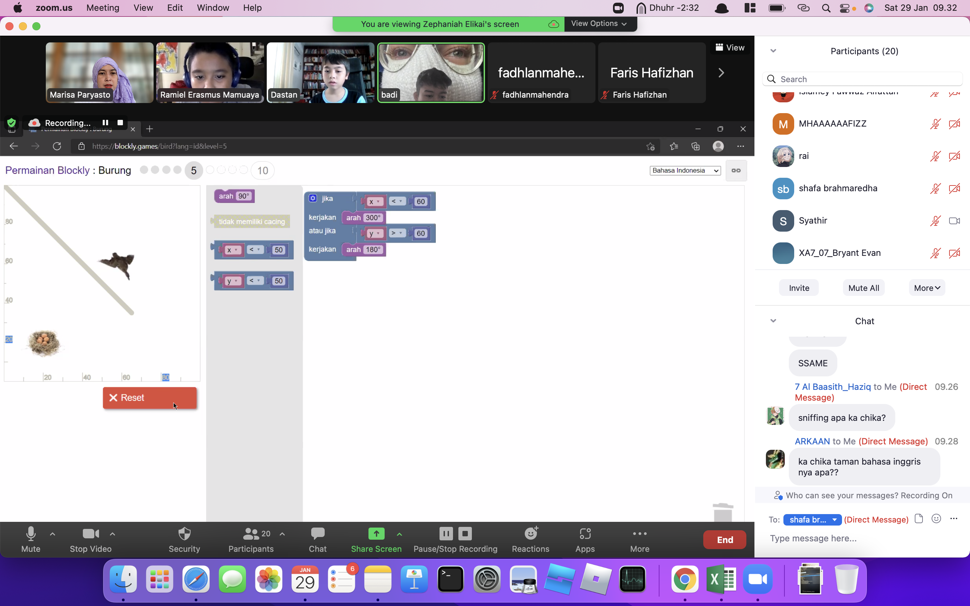Click the Reset button in Blockly game
The image size is (970, 606).
tap(150, 397)
